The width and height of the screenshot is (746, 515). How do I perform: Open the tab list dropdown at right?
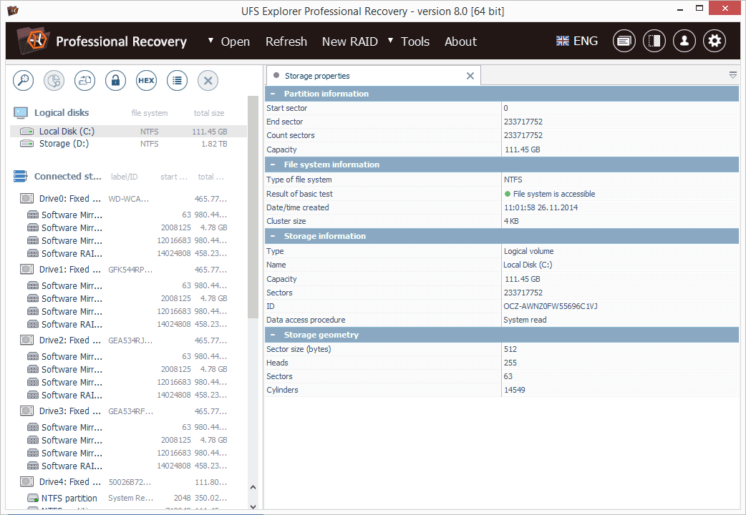(733, 75)
